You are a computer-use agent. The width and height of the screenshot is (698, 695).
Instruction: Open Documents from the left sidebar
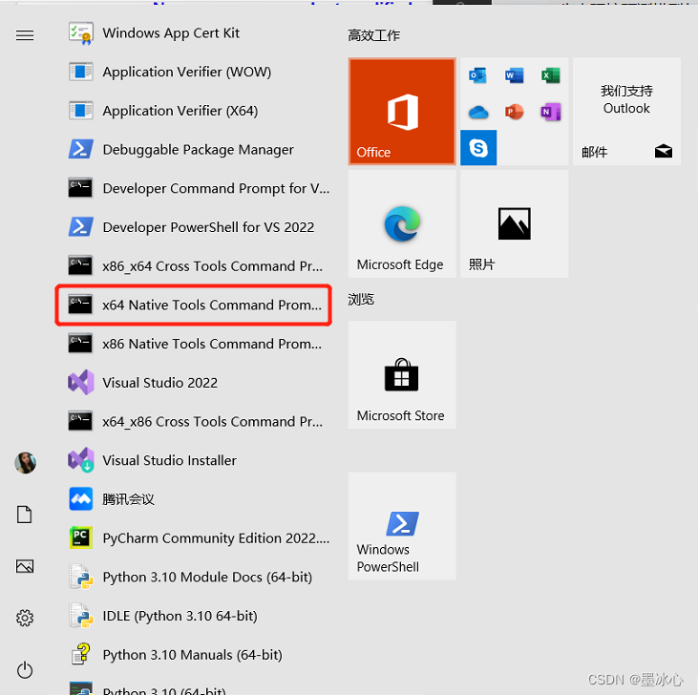coord(25,515)
